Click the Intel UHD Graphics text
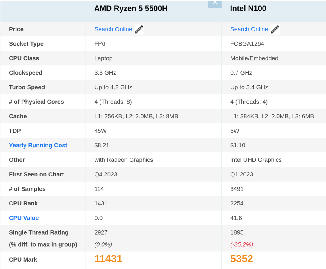 (x=256, y=160)
